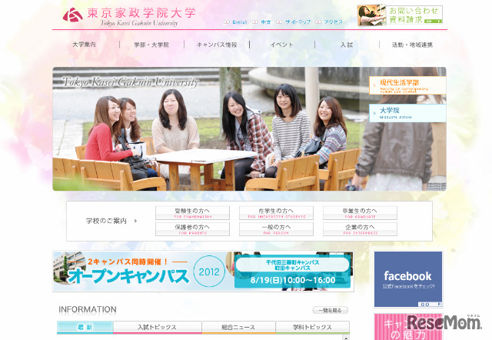
Task: Click the arrow icon beside アクセス
Action: (318, 22)
